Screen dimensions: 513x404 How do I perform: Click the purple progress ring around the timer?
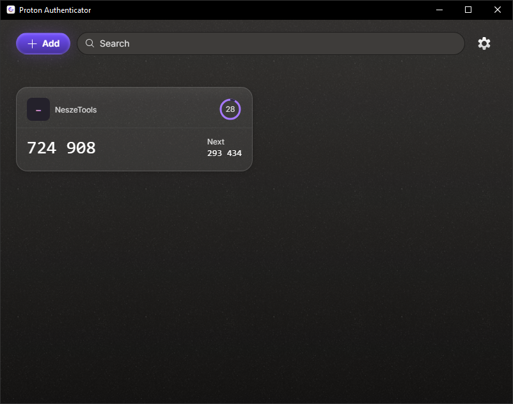[x=230, y=99]
